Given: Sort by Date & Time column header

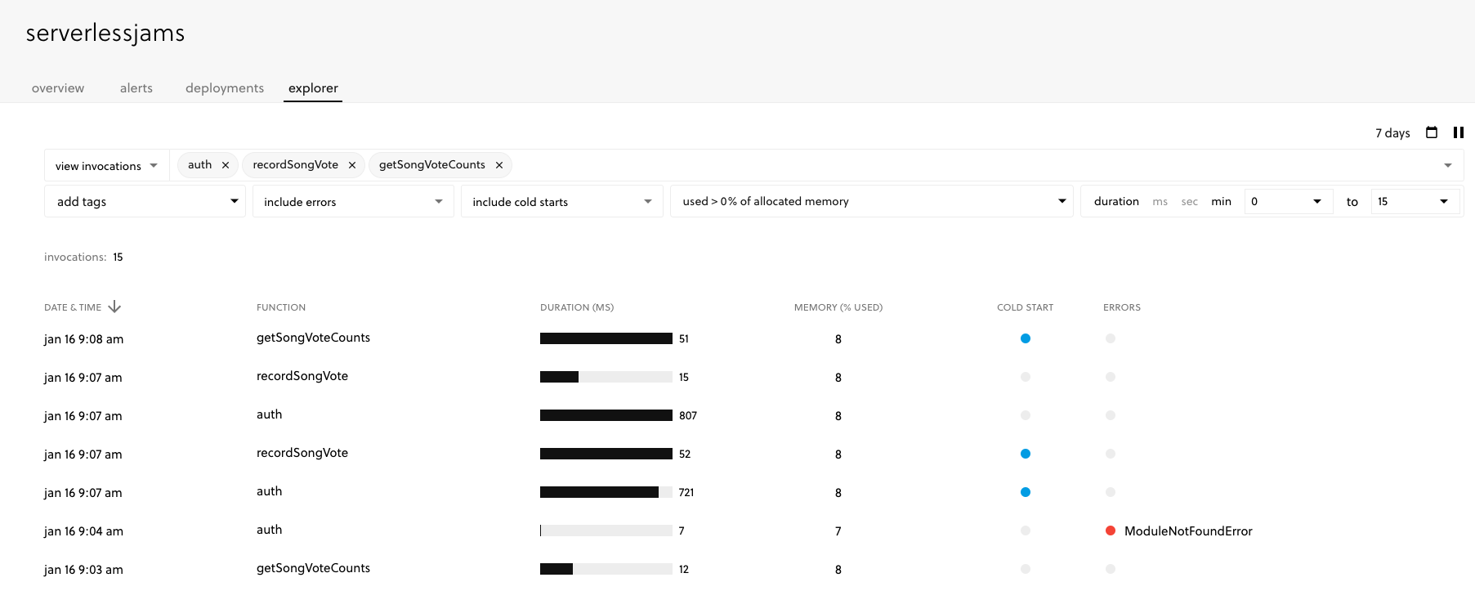Looking at the screenshot, I should click(73, 307).
